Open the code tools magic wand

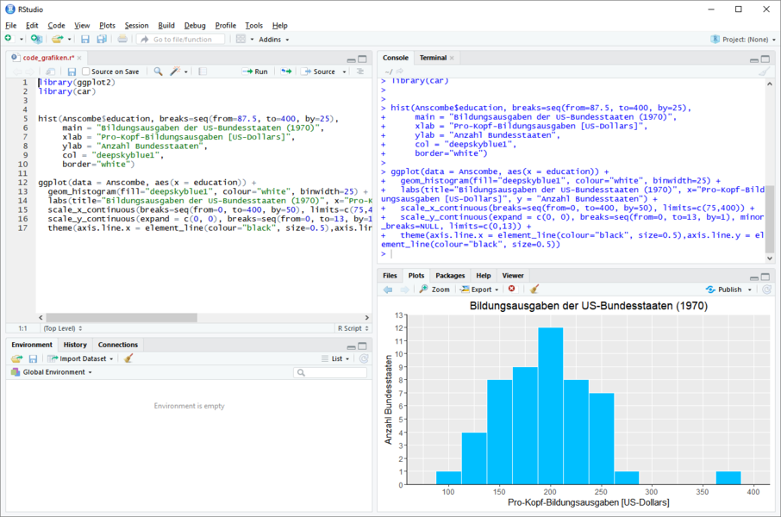(x=176, y=72)
